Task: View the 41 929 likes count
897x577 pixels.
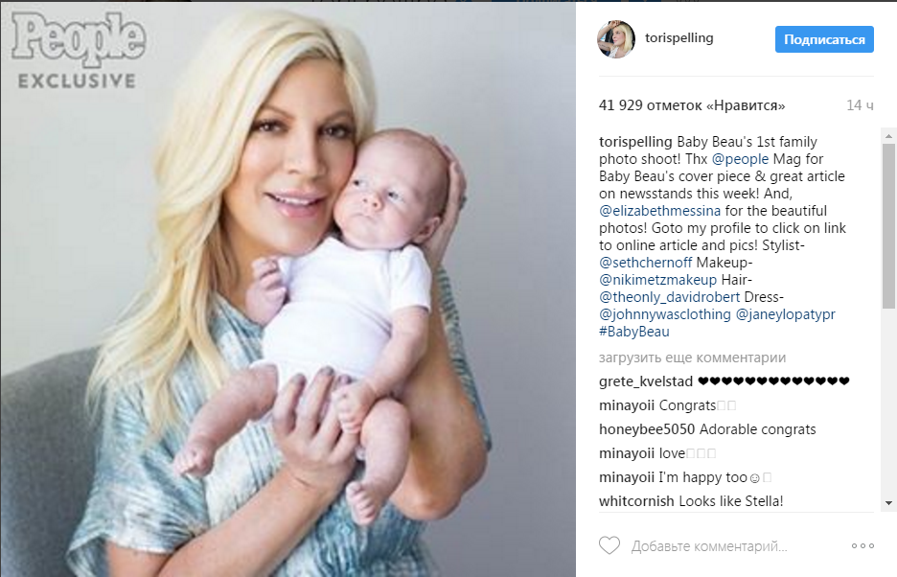Action: (x=692, y=105)
